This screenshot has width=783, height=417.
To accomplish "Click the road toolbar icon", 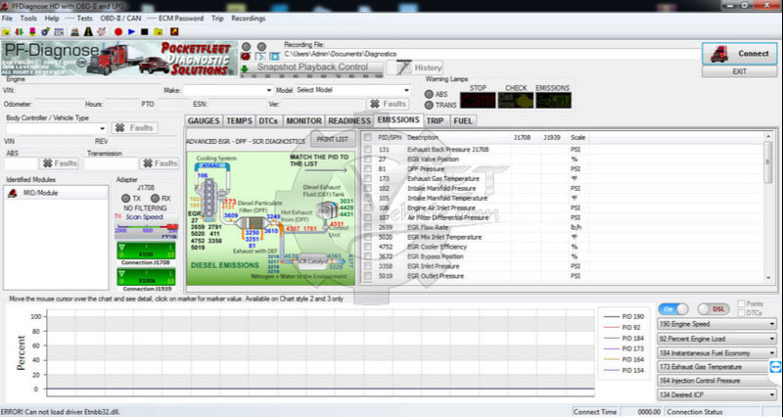I will click(88, 32).
